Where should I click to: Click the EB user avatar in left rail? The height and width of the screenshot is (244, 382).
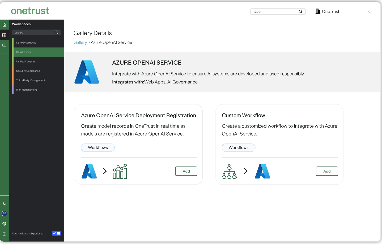(x=4, y=213)
